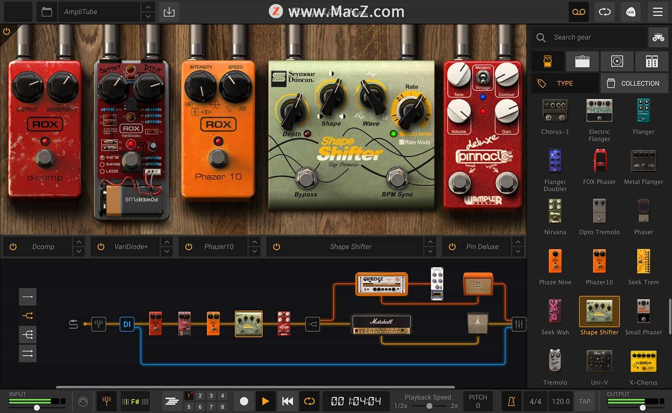Toggle loop playback in transport

(x=309, y=401)
